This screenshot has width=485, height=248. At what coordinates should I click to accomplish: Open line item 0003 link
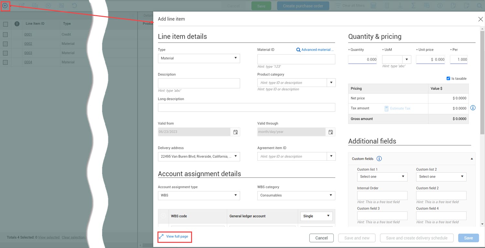[x=28, y=53]
